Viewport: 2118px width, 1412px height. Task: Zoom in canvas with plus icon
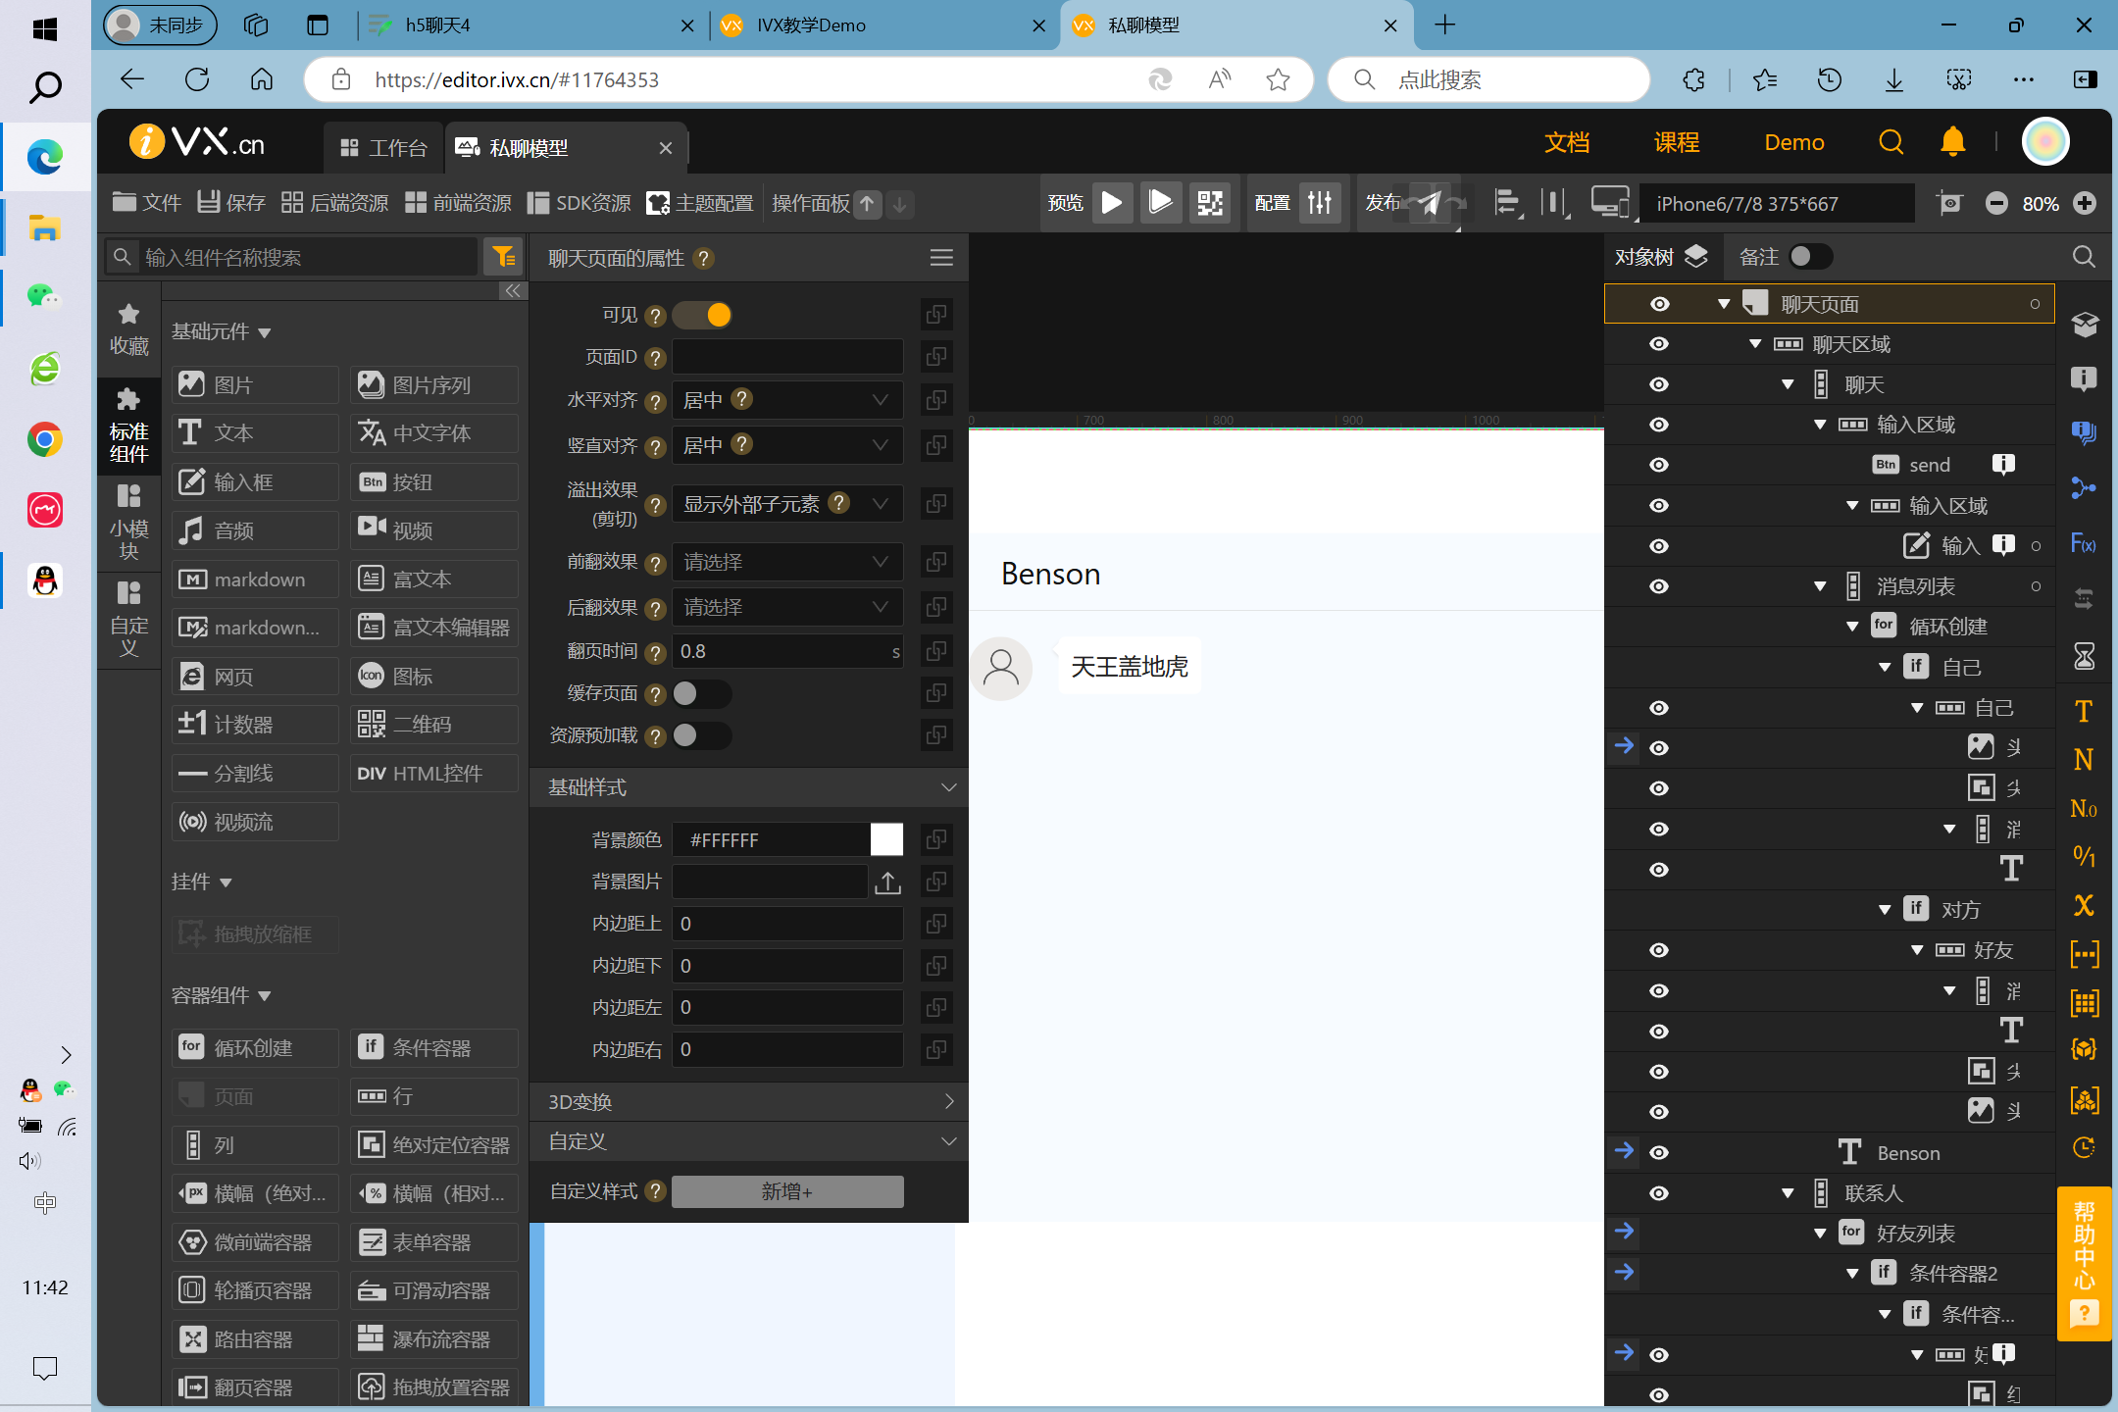(2085, 203)
